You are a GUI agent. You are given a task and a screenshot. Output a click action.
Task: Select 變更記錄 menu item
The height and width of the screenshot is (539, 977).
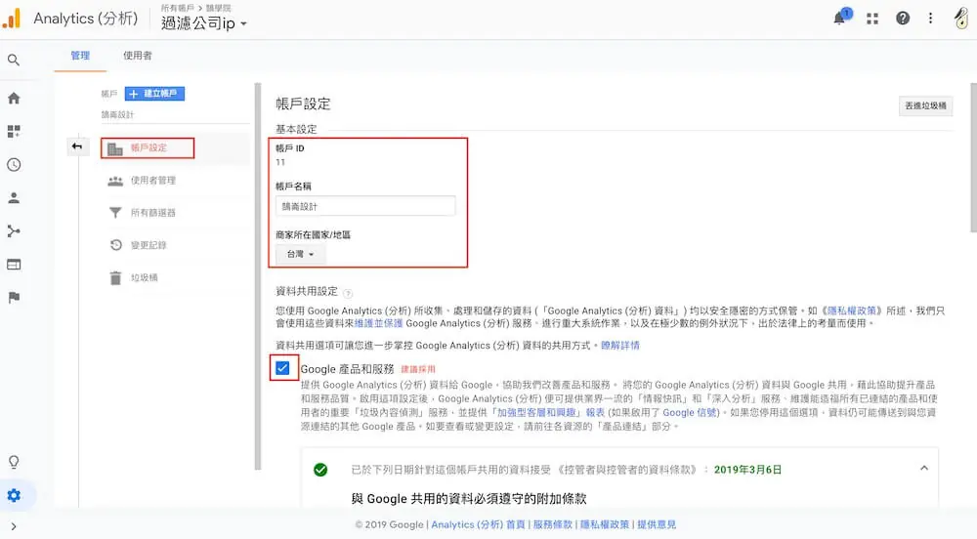pyautogui.click(x=149, y=245)
